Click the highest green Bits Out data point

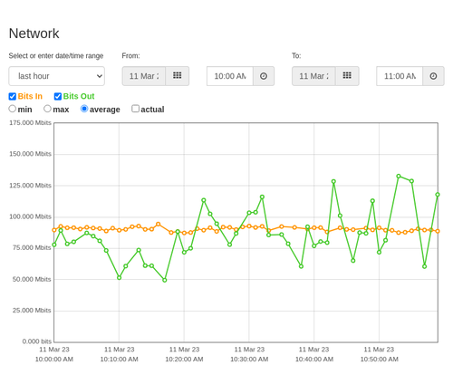click(399, 176)
